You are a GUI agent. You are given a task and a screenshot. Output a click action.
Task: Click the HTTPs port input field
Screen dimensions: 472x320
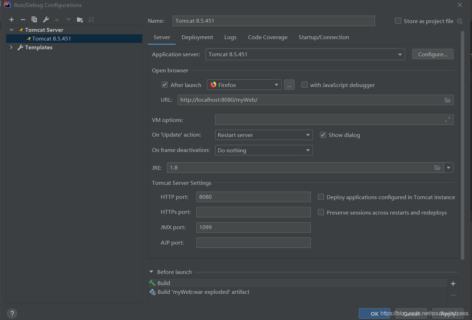[253, 212]
